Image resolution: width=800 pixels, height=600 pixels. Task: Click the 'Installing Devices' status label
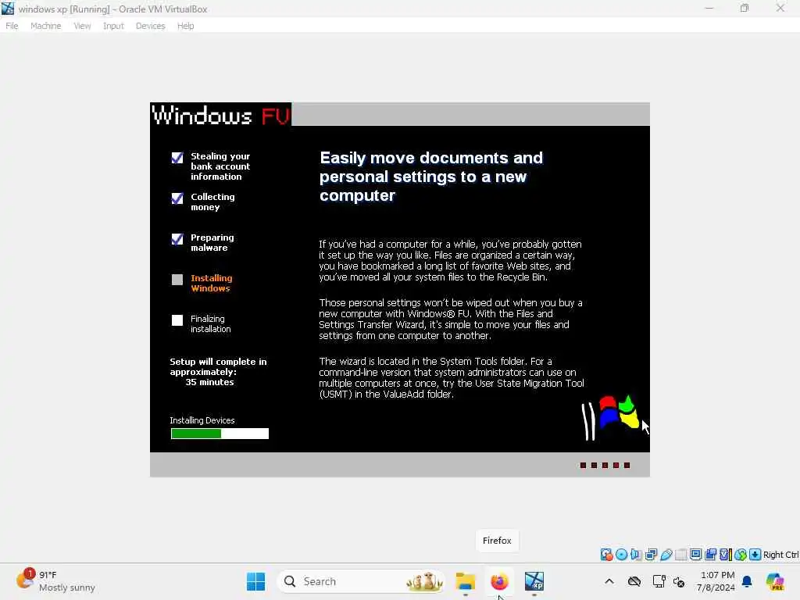[x=202, y=420]
